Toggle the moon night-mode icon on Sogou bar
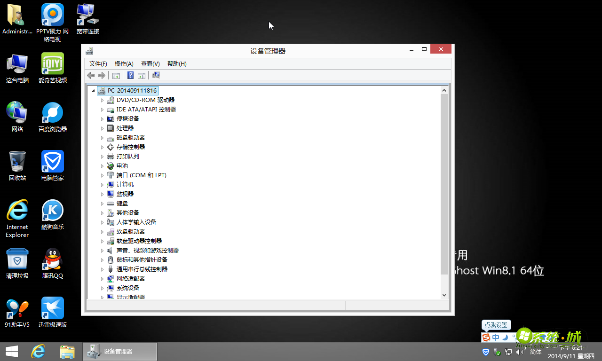 [x=505, y=337]
